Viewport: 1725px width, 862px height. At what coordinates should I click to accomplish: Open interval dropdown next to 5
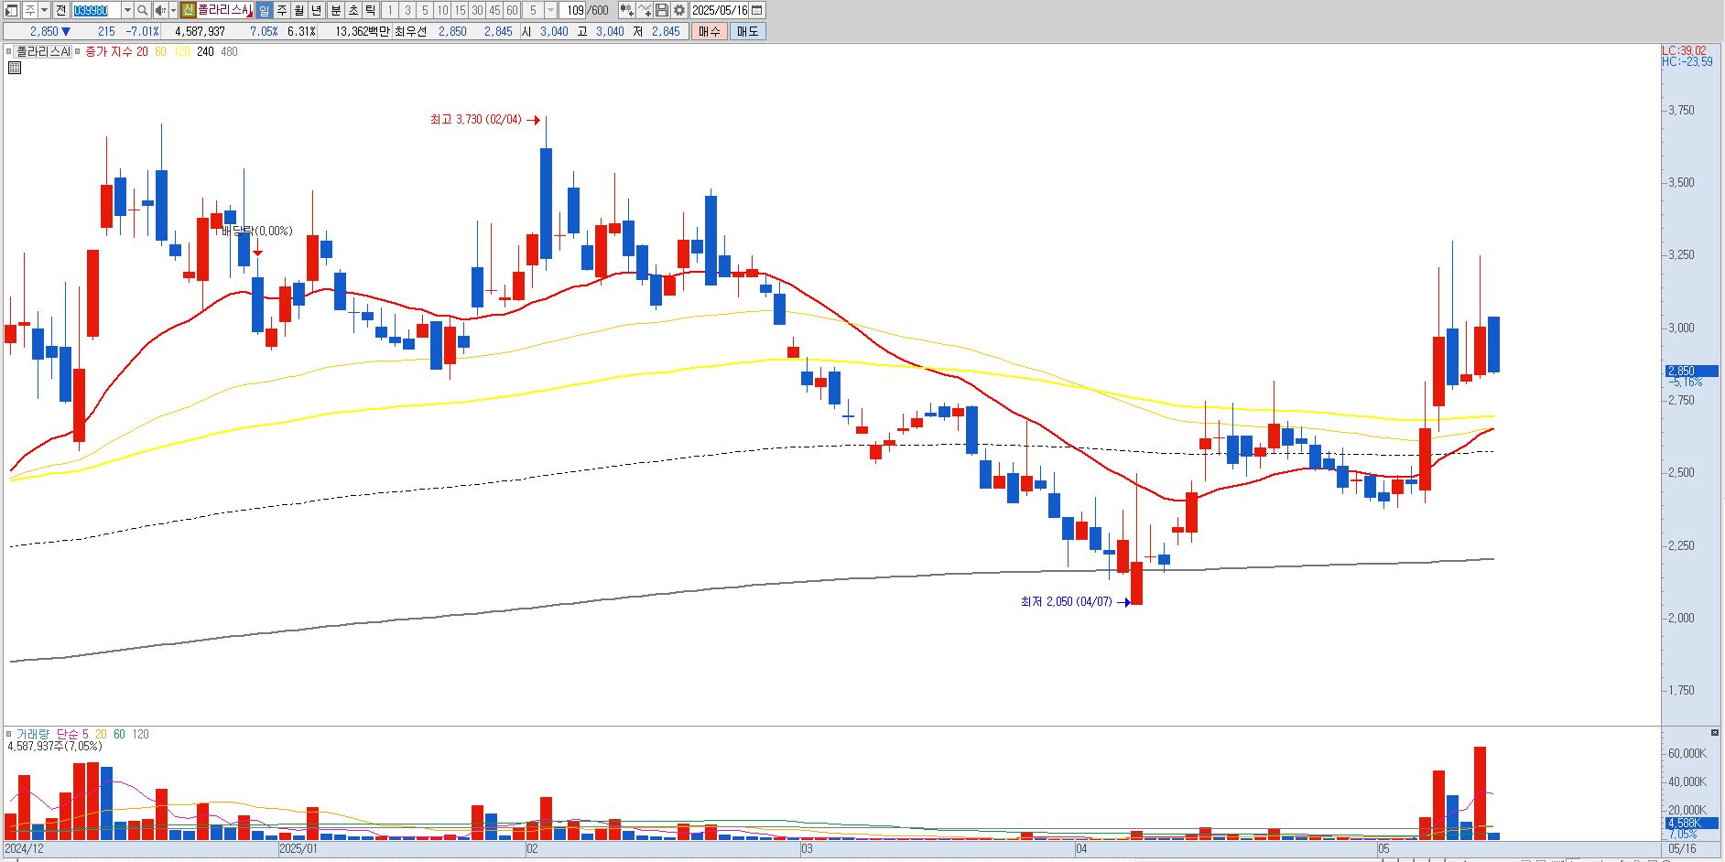(x=550, y=10)
